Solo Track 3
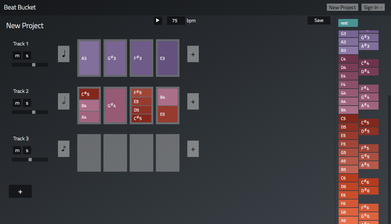 (x=27, y=150)
